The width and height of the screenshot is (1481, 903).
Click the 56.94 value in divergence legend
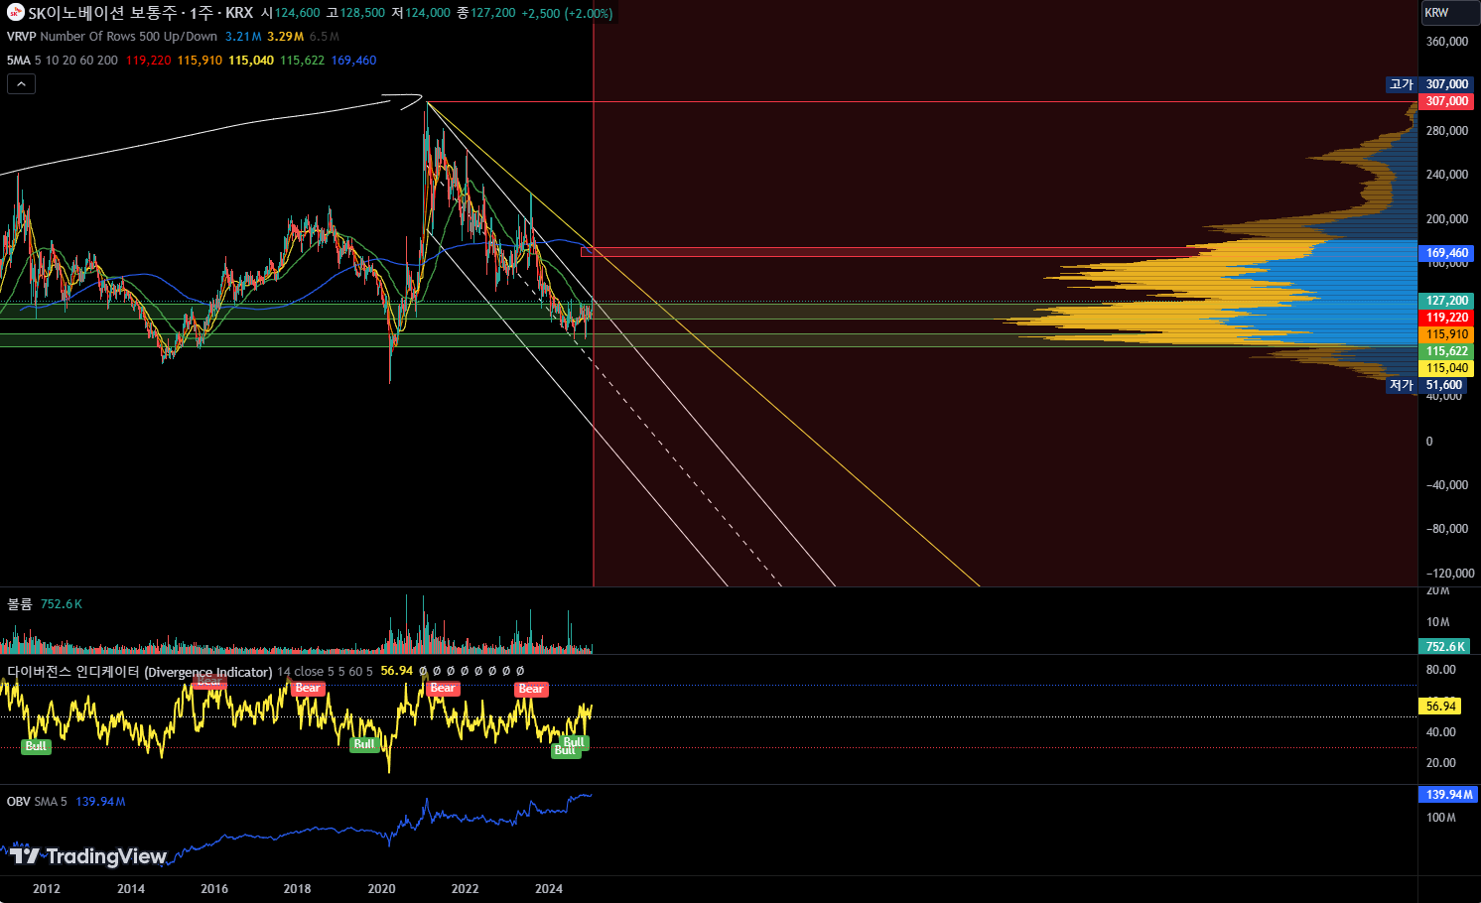point(397,672)
